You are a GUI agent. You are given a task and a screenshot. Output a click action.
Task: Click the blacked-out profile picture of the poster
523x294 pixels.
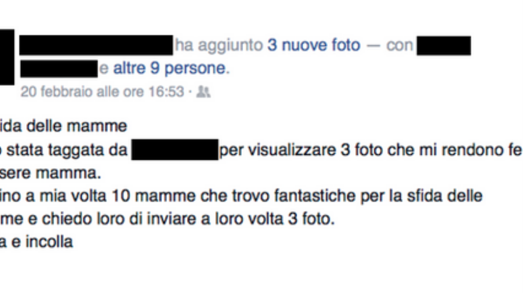(7, 57)
